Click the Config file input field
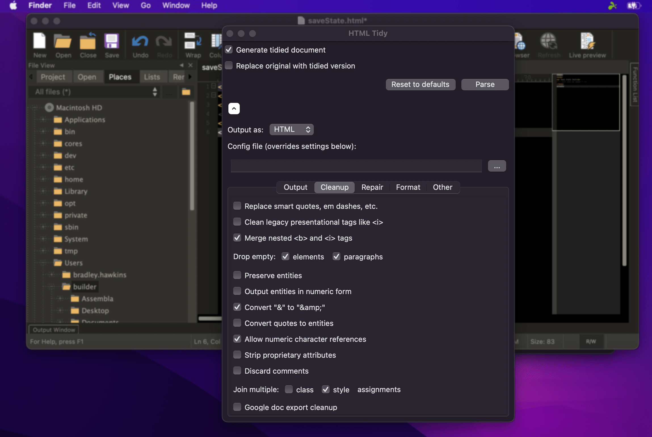Viewport: 652px width, 437px height. (356, 166)
